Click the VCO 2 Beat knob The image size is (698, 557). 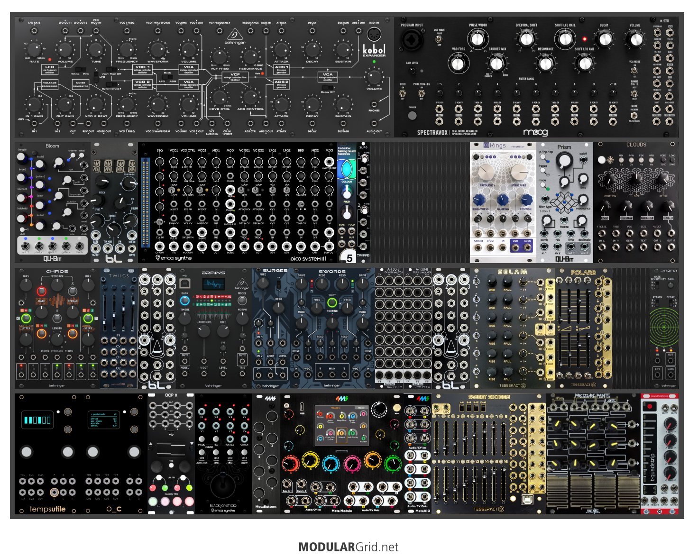[x=96, y=104]
